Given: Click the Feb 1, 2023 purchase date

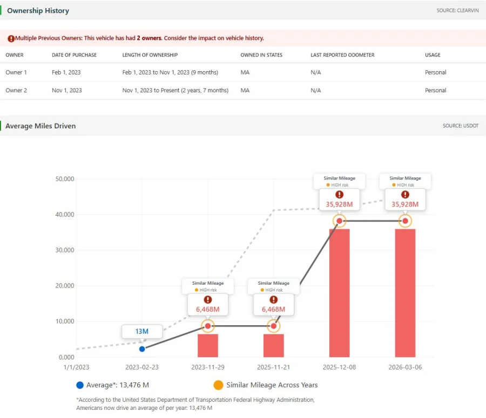Looking at the screenshot, I should pos(66,72).
